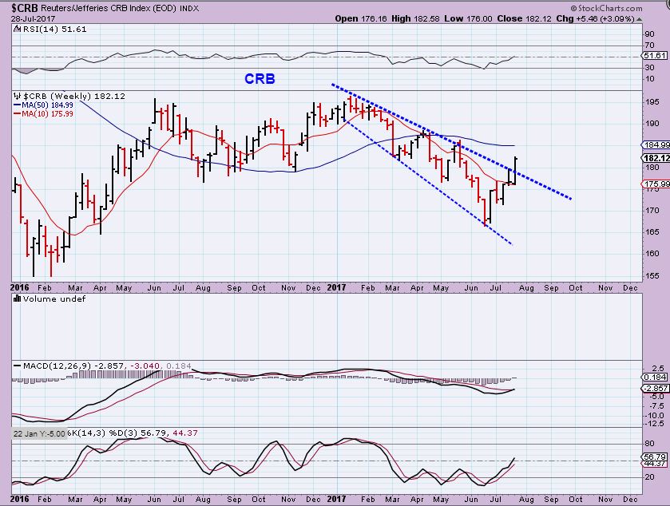This screenshot has width=670, height=506.
Task: Click the 80 stochastic axis label
Action: [650, 444]
